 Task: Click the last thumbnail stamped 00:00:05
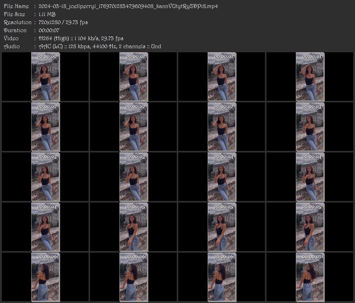pos(310,227)
